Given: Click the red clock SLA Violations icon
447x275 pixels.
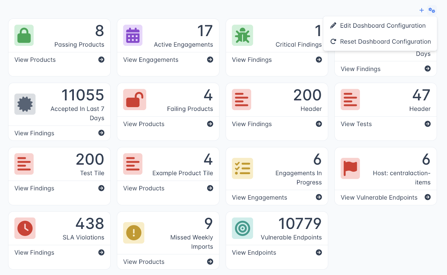Looking at the screenshot, I should (25, 228).
